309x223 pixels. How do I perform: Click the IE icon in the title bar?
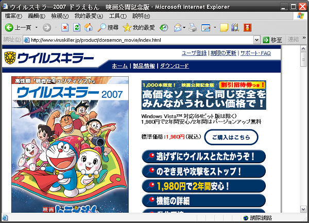[x=5, y=7]
